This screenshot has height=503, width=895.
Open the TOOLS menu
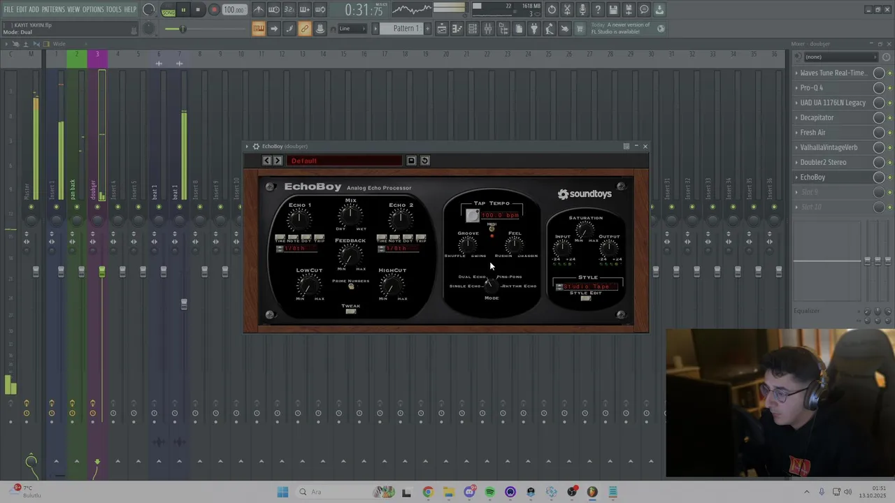(x=113, y=10)
